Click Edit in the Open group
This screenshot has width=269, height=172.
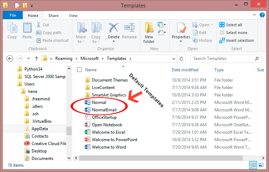tap(199, 33)
